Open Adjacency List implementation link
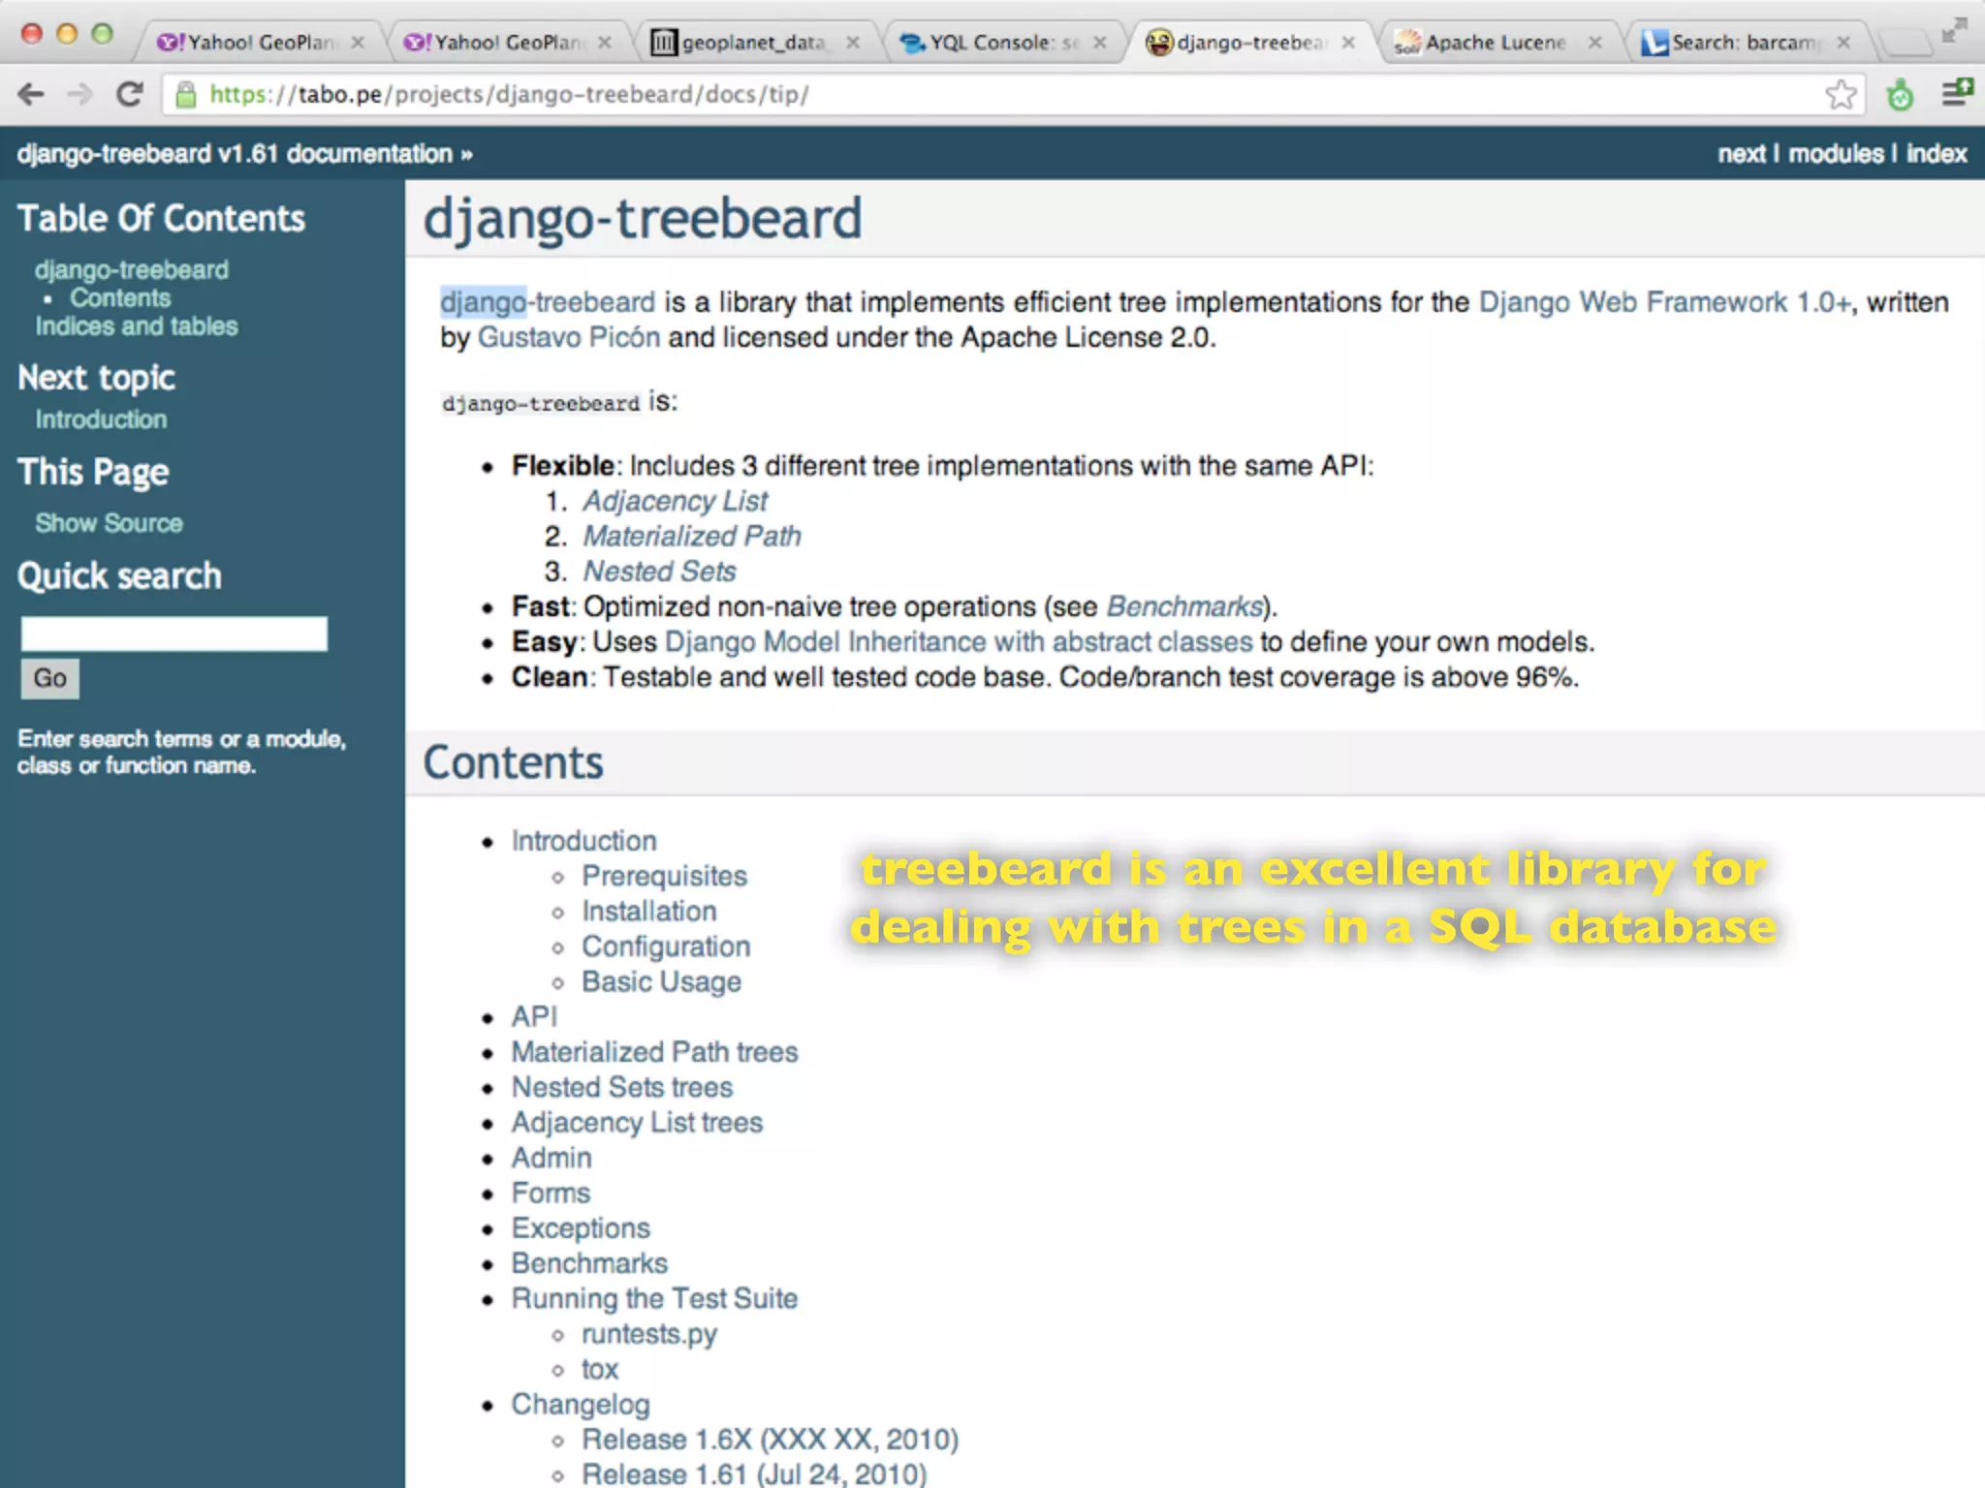The width and height of the screenshot is (1985, 1488). click(x=675, y=501)
